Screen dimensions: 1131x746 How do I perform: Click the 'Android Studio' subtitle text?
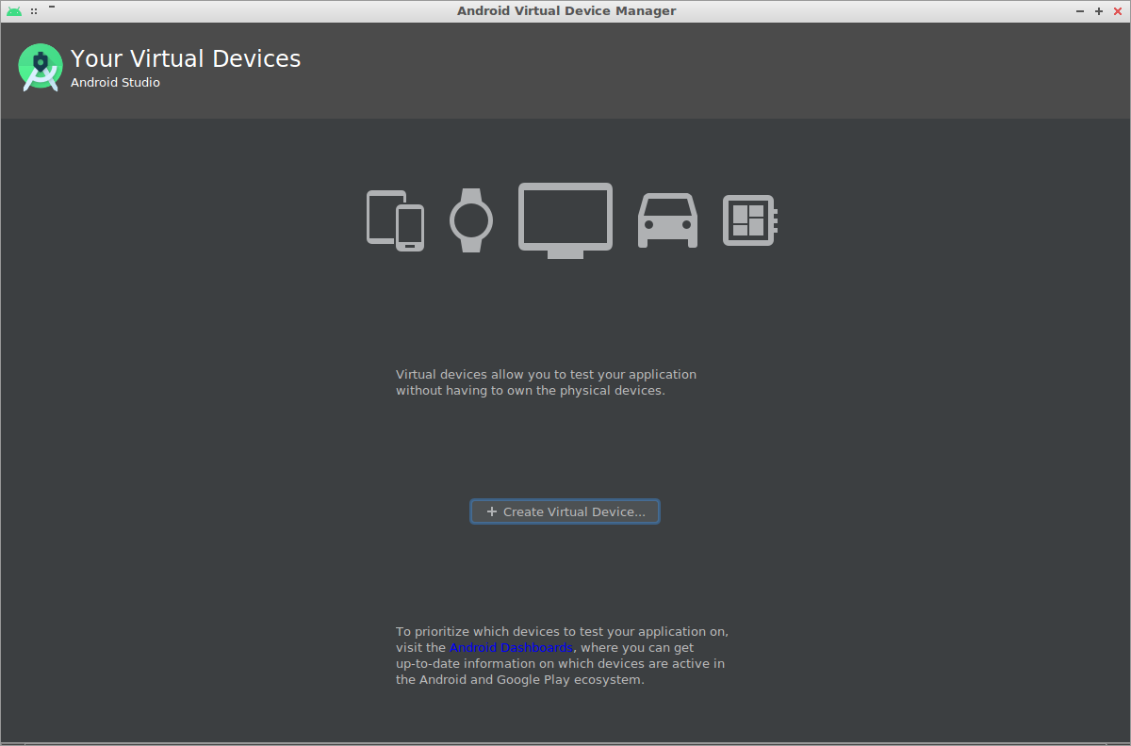[x=115, y=83]
